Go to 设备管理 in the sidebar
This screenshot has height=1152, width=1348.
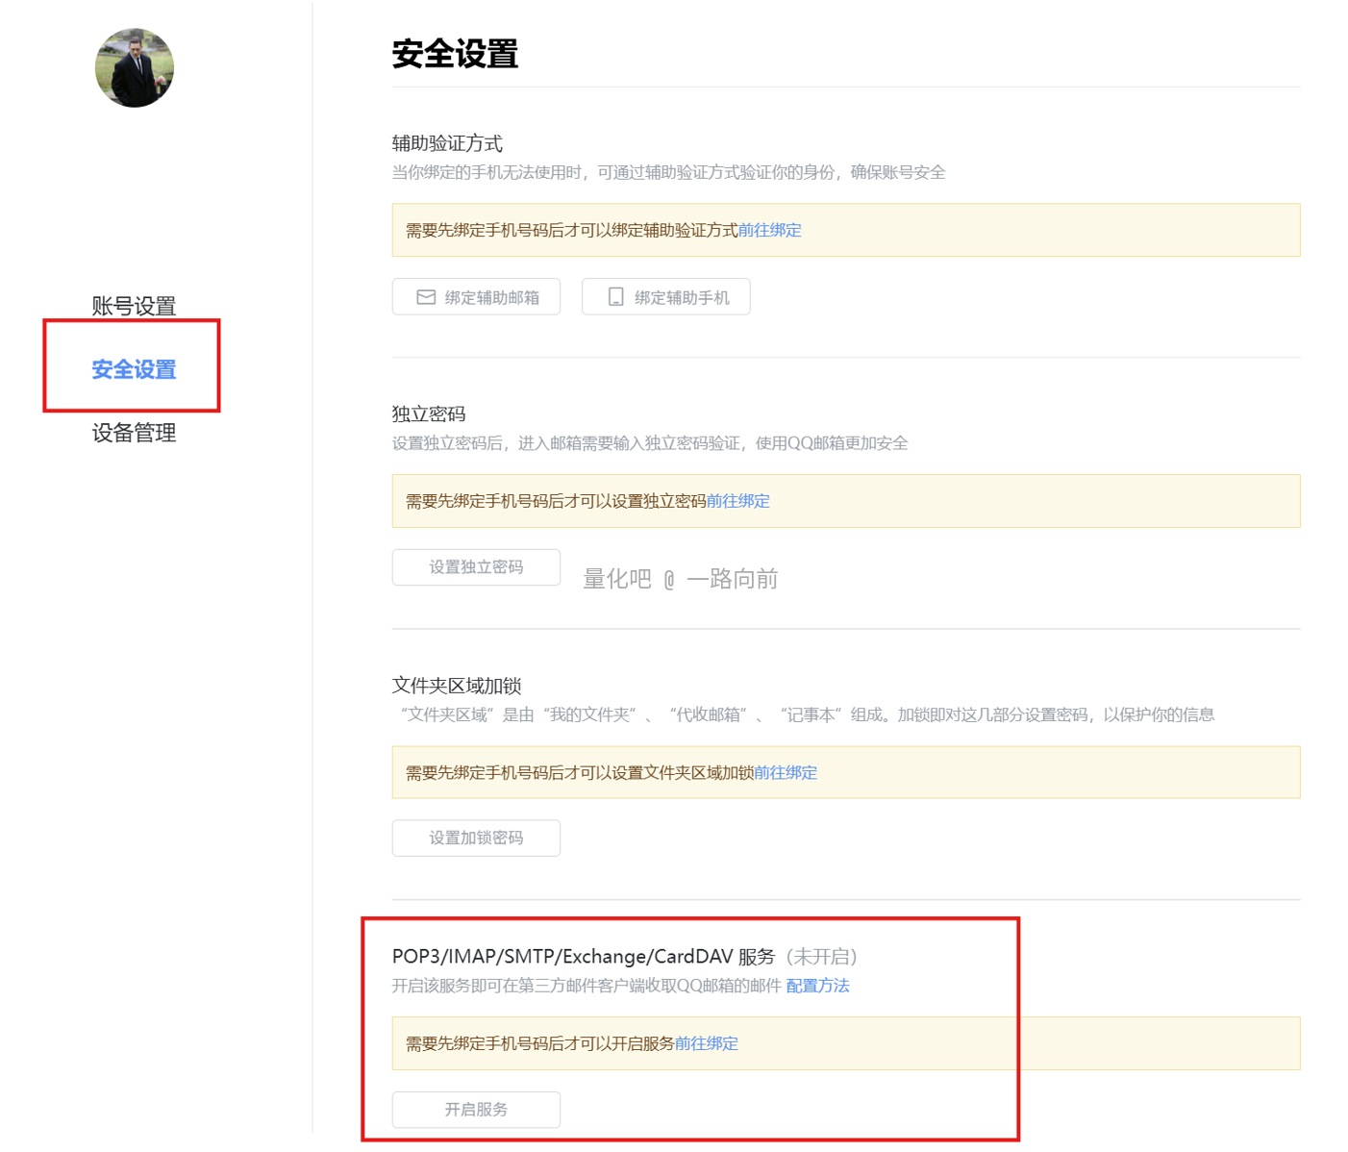[x=134, y=433]
